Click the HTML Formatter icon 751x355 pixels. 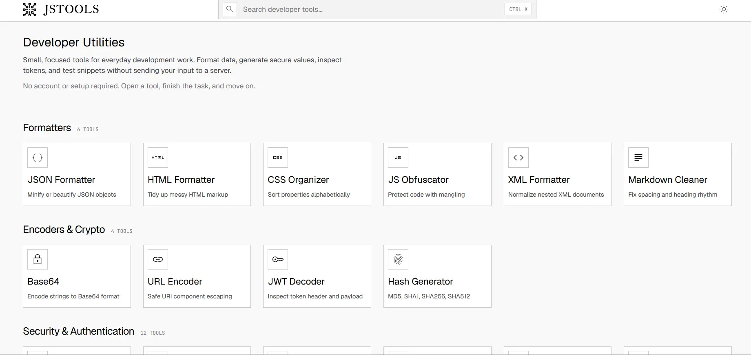click(x=158, y=158)
